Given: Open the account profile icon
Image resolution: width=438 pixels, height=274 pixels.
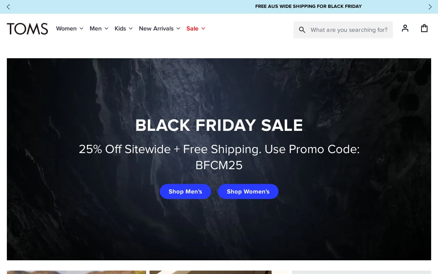Looking at the screenshot, I should tap(405, 28).
